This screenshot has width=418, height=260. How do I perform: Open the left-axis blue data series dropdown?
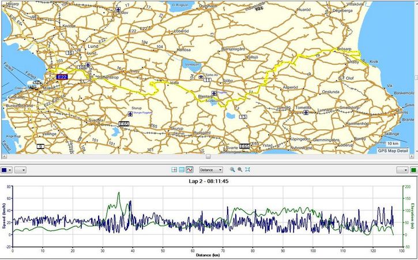6,170
